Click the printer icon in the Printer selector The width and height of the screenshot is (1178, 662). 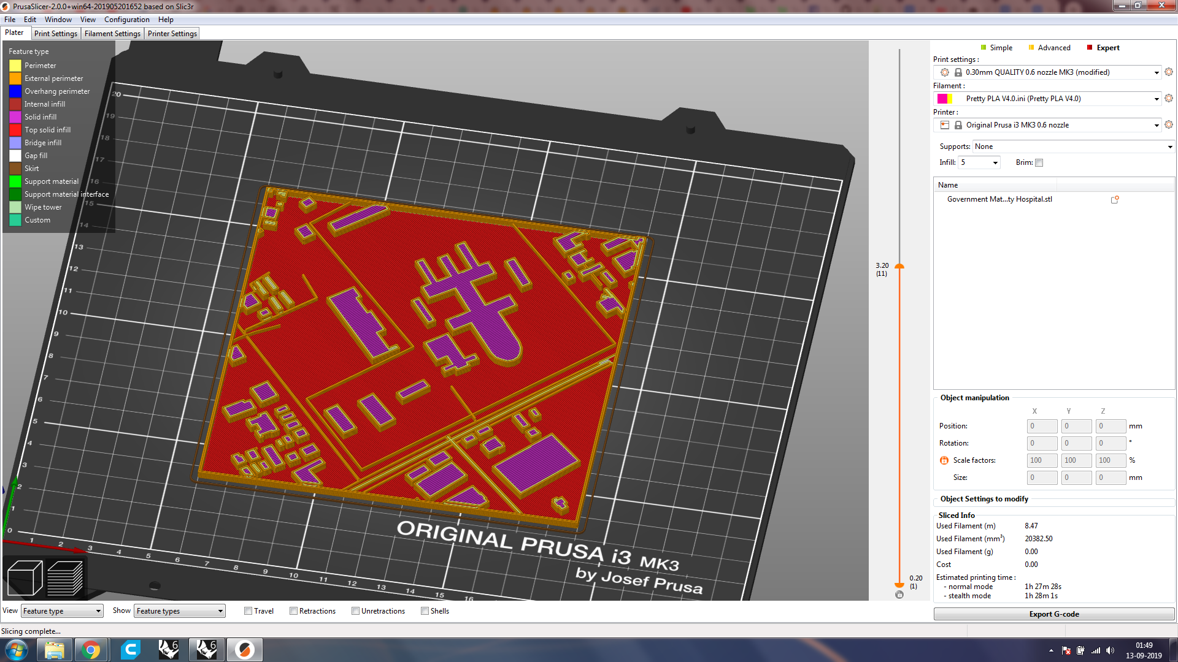point(944,124)
